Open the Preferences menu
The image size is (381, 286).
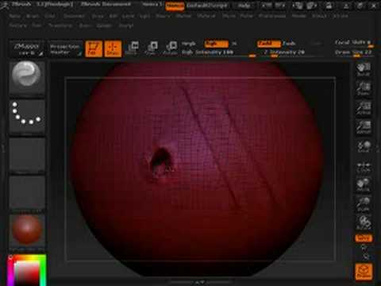(272, 16)
